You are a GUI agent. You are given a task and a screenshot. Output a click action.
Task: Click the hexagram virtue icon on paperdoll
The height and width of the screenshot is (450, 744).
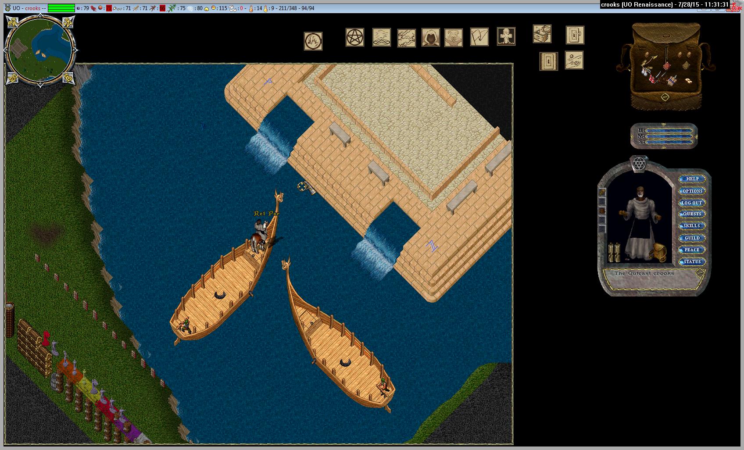639,164
